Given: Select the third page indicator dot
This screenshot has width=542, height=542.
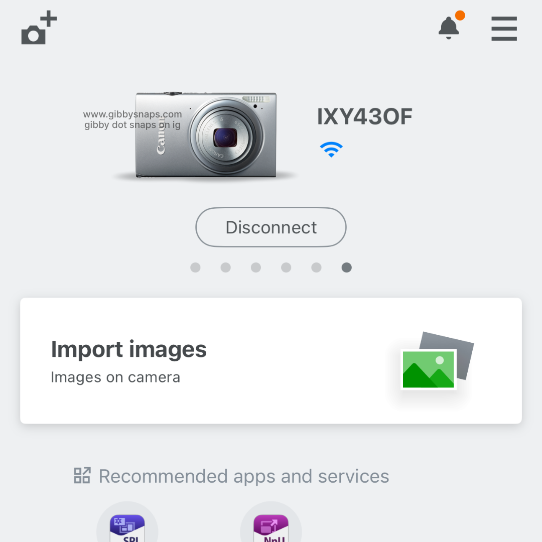Looking at the screenshot, I should tap(256, 267).
